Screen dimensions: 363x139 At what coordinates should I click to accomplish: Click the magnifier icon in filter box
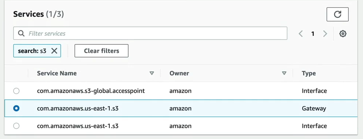(x=21, y=34)
